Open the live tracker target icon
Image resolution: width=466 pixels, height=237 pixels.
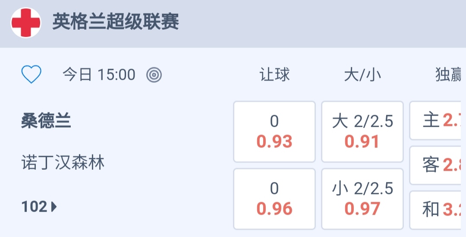[x=154, y=75]
